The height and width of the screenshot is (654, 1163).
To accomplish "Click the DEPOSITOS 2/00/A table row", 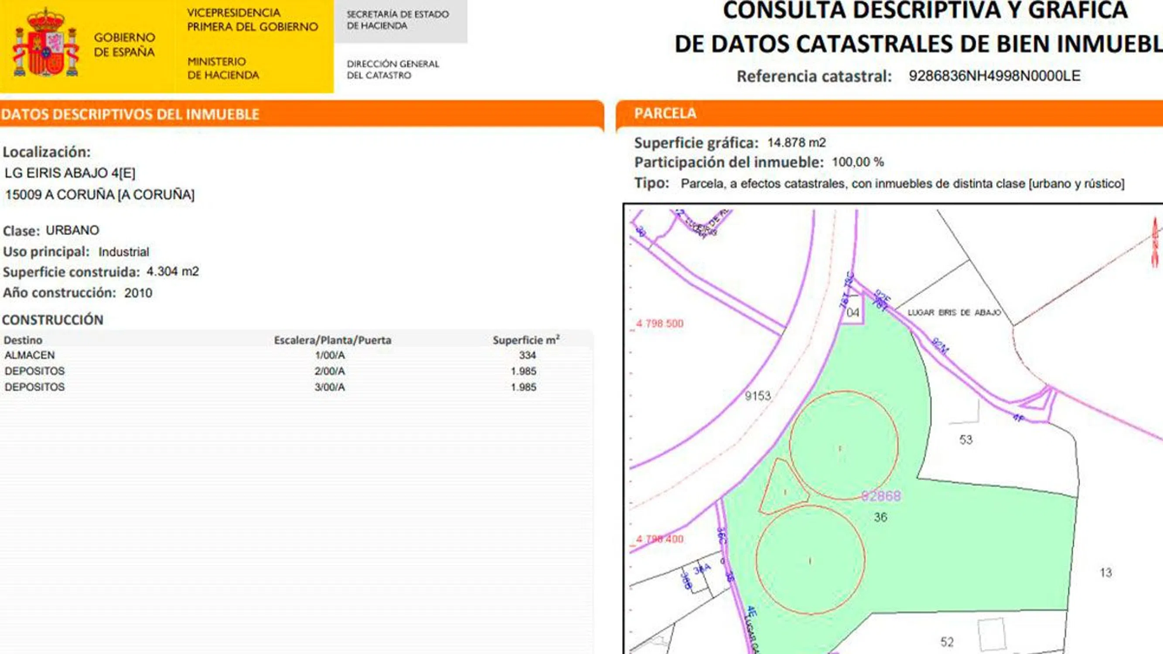I will pyautogui.click(x=35, y=371).
